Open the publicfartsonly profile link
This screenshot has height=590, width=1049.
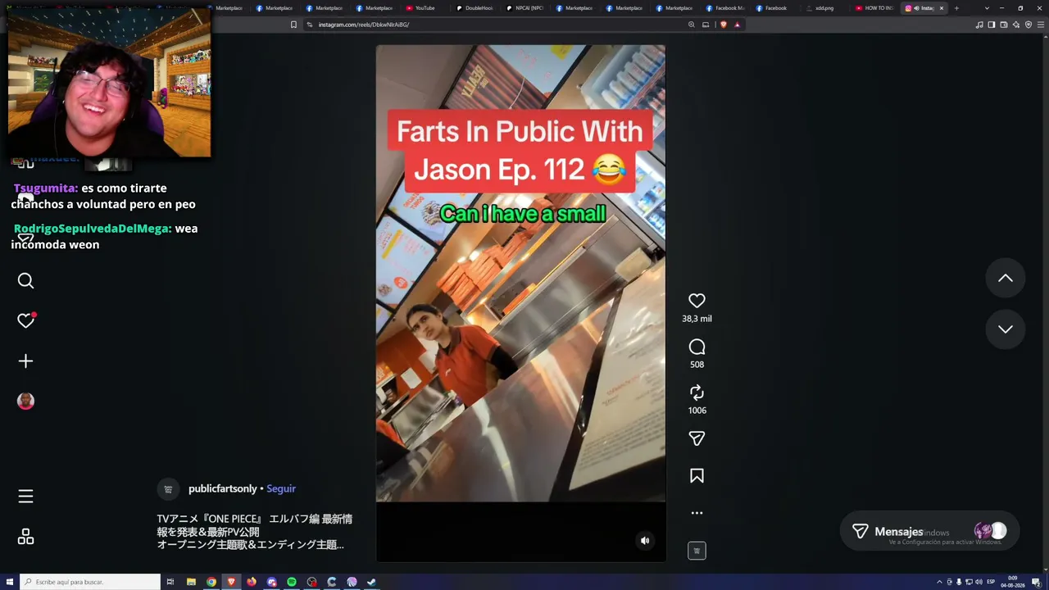point(223,488)
